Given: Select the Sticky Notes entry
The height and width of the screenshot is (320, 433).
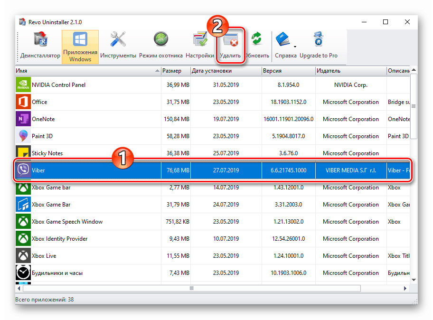Looking at the screenshot, I should (47, 153).
